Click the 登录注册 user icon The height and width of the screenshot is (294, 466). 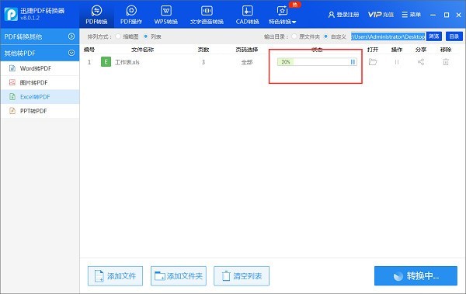coord(332,15)
